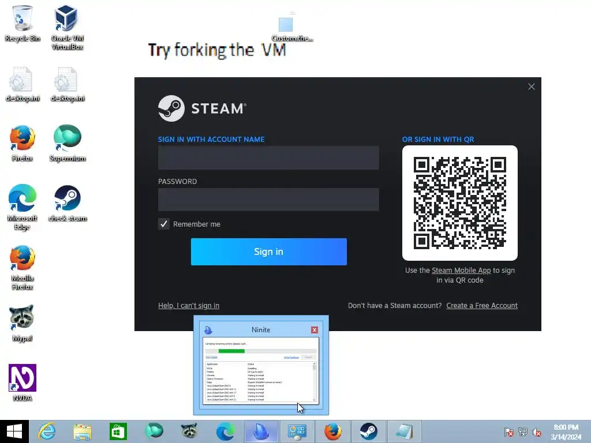Switch to Ninite taskbar button
This screenshot has height=443, width=591.
(x=261, y=431)
